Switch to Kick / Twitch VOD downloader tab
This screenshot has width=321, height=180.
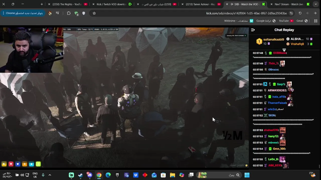[x=111, y=4]
